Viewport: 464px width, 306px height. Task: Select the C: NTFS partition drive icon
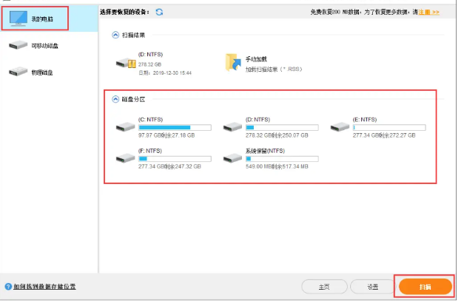(x=126, y=127)
